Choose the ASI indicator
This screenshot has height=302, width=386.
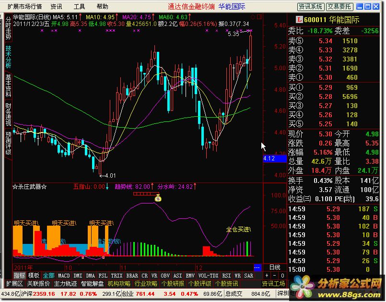[x=178, y=276]
